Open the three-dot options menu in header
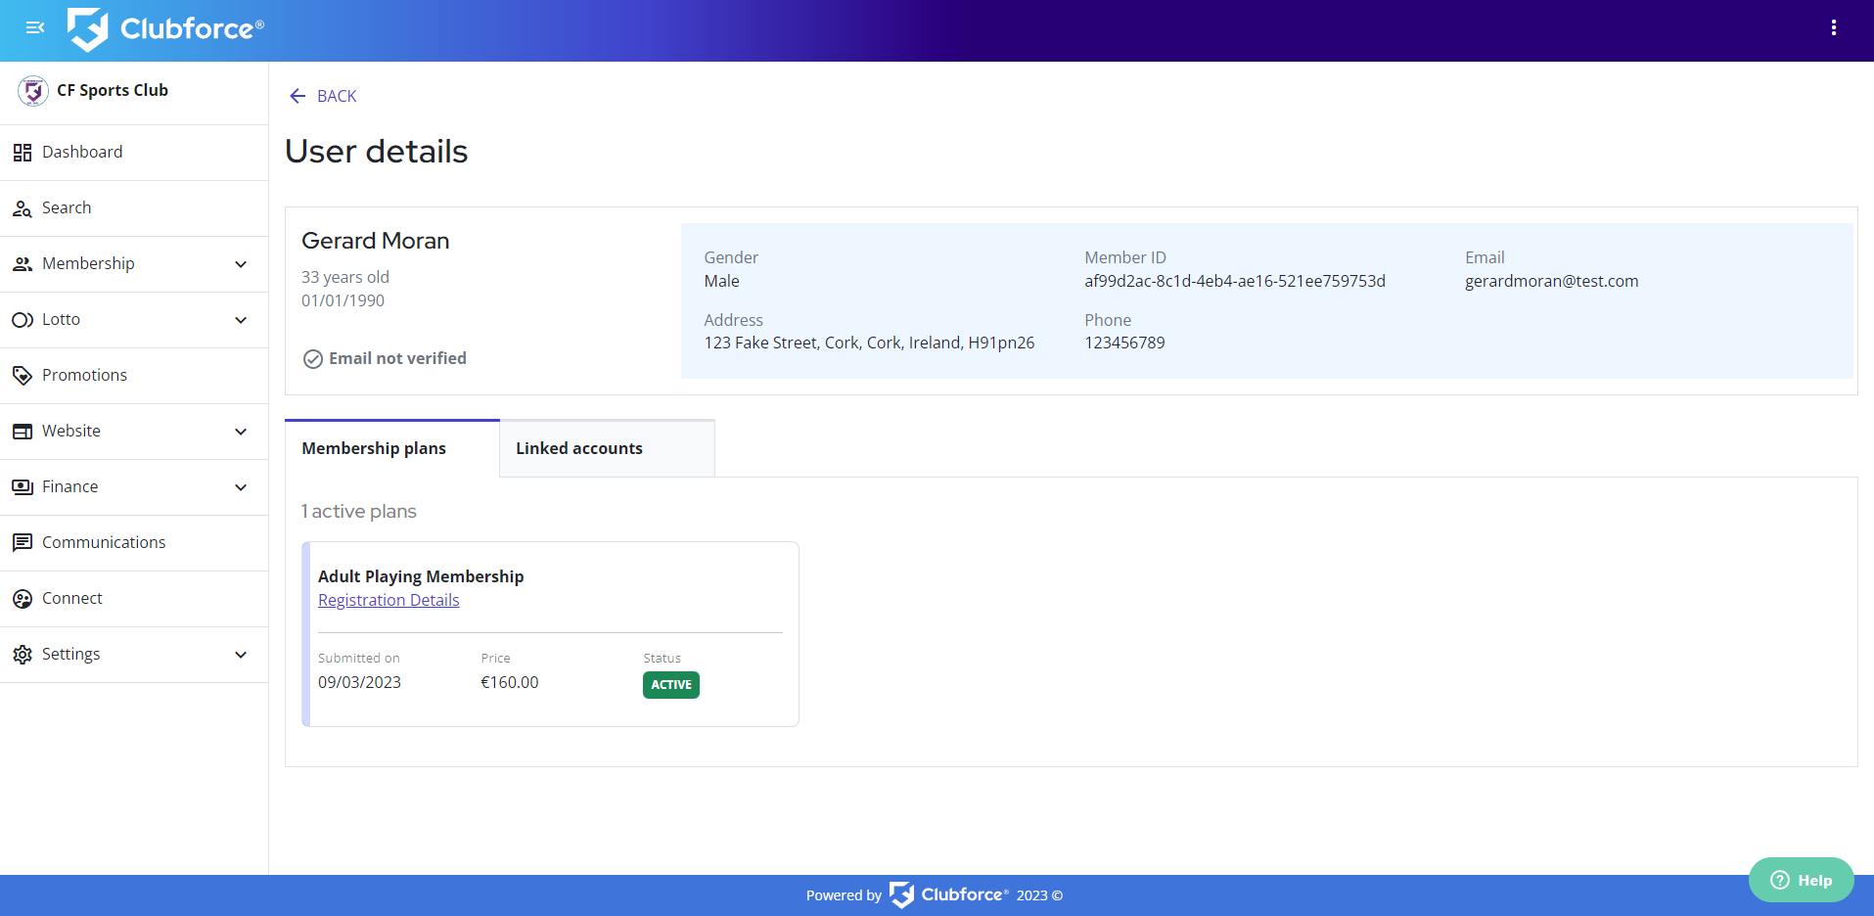The width and height of the screenshot is (1874, 916). point(1833,28)
